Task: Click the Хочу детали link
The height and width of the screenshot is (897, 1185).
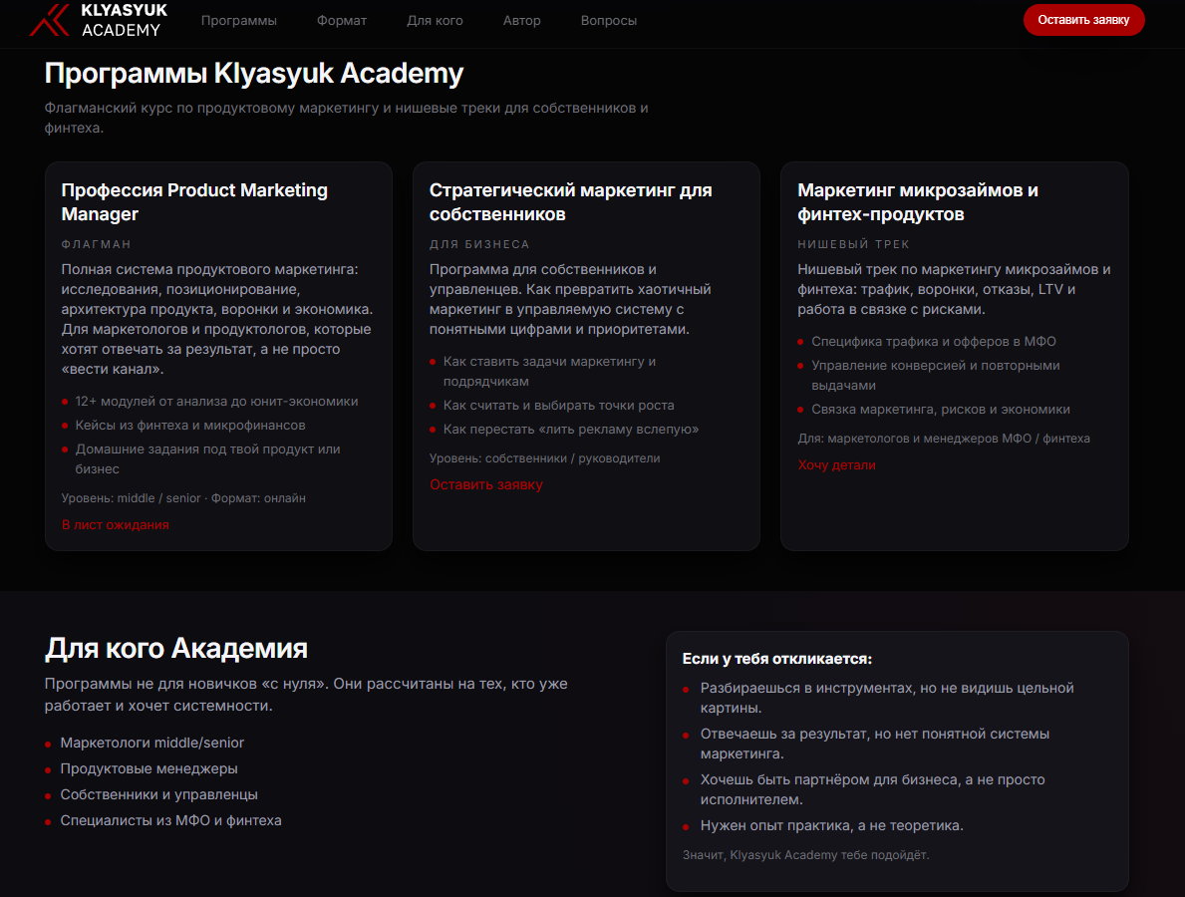Action: point(836,464)
